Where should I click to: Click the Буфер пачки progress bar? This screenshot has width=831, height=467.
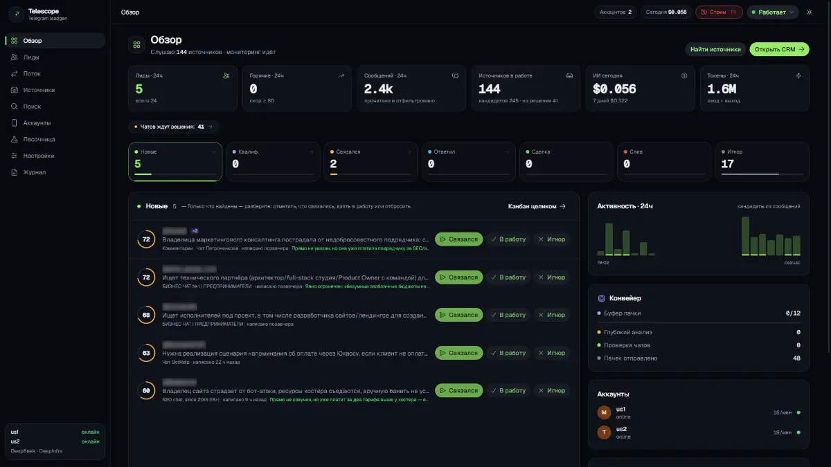pyautogui.click(x=699, y=322)
